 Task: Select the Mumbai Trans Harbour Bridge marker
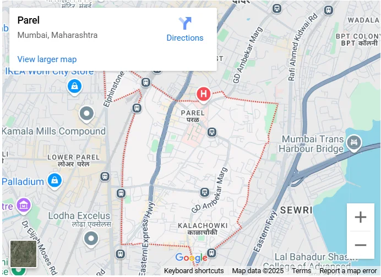(354, 143)
